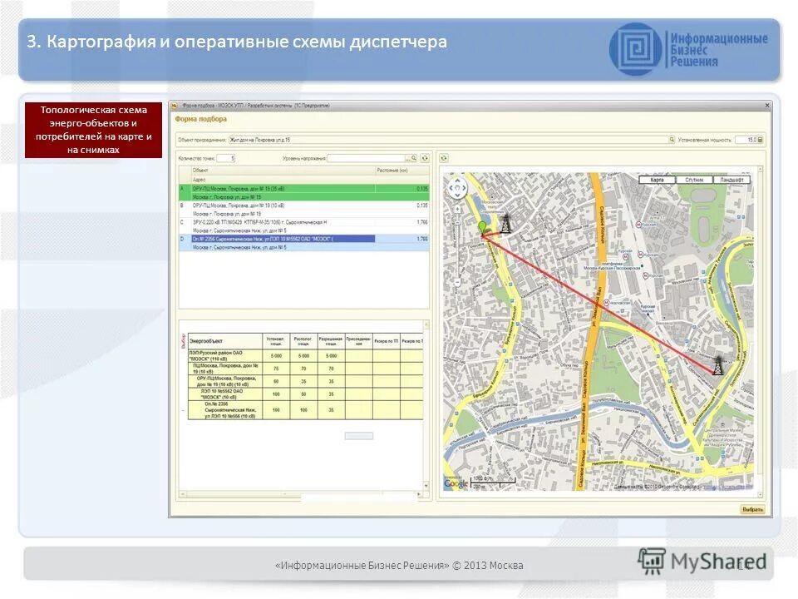Viewport: 798px width, 599px height.
Task: Switch map view to Спутник
Action: point(694,180)
